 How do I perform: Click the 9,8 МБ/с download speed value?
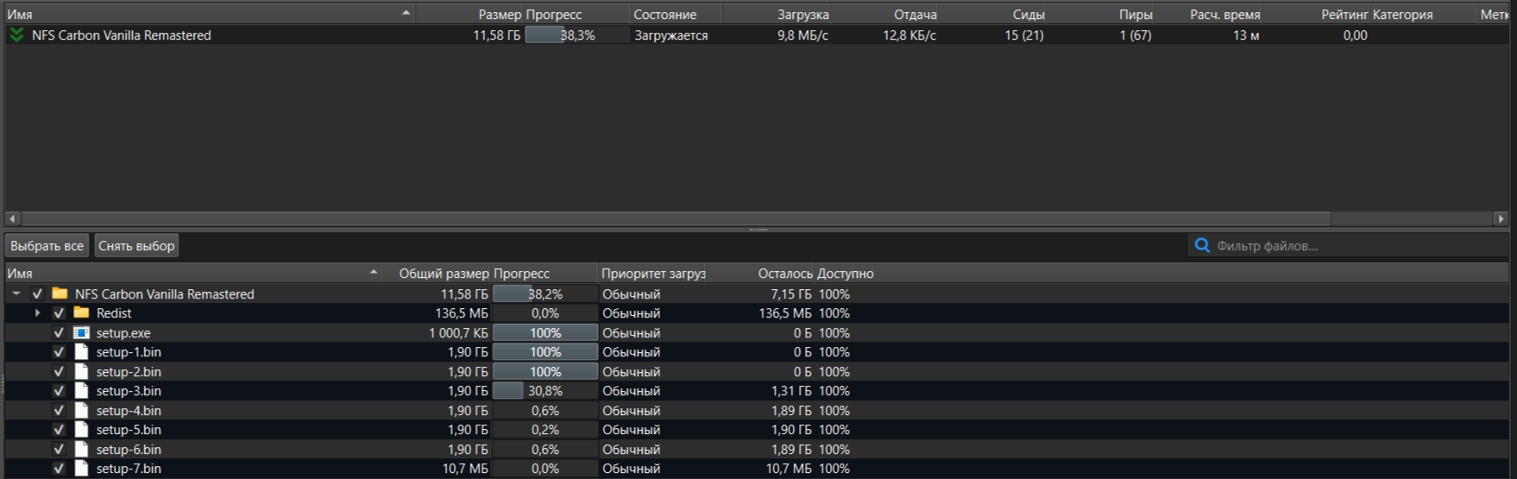[x=803, y=35]
